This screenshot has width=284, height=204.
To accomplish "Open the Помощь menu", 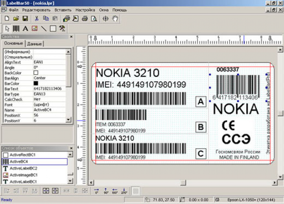I will click(120, 10).
